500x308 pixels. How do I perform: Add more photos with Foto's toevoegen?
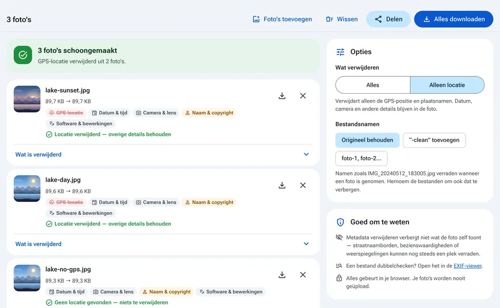282,19
